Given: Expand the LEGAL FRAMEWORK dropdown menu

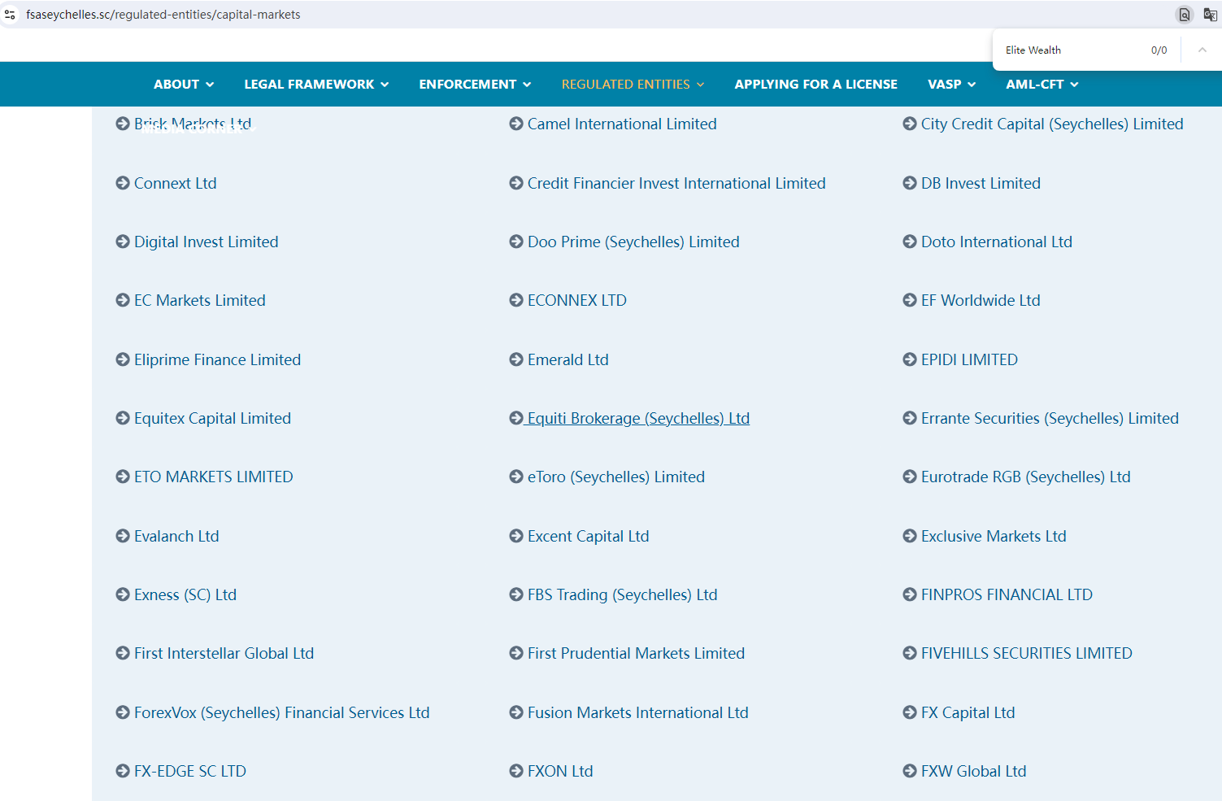Looking at the screenshot, I should coord(316,84).
